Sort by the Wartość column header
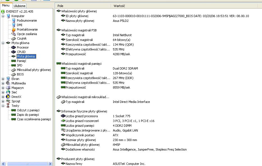 point(185,6)
